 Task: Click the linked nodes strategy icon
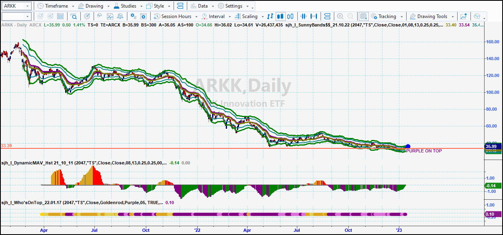[120, 16]
